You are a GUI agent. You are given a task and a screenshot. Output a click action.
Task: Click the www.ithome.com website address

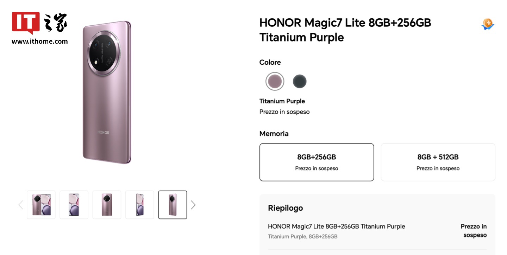(39, 42)
